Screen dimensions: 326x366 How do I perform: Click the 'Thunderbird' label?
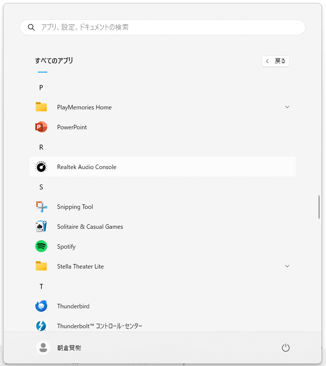tap(73, 306)
